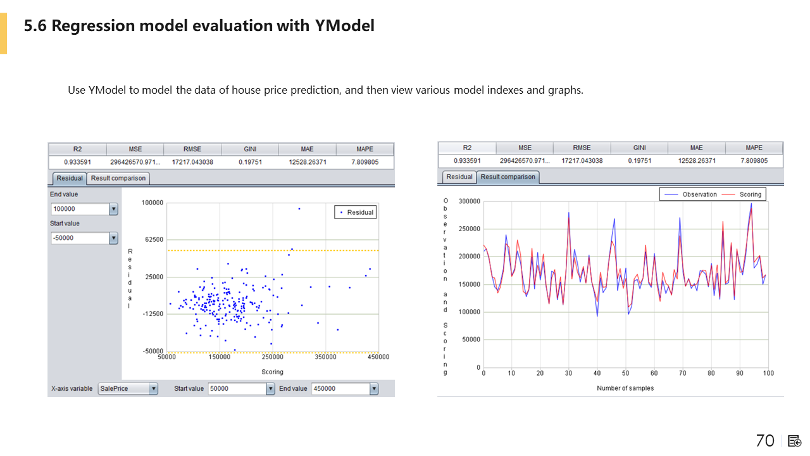The height and width of the screenshot is (456, 810).
Task: Click the slide title '5.6 Regression model evaluation'
Action: pos(199,26)
